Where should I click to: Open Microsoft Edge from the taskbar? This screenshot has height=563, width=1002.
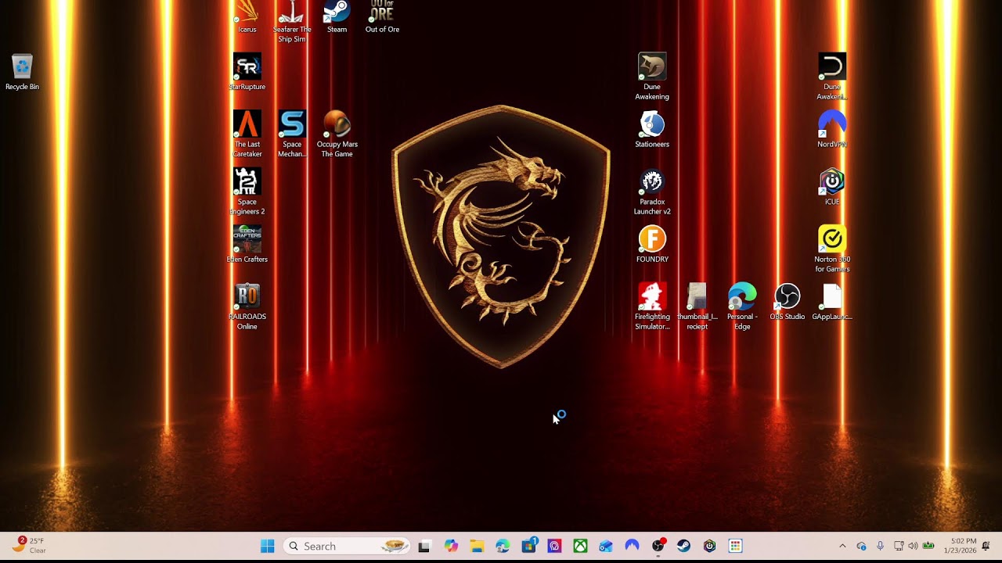tap(503, 546)
